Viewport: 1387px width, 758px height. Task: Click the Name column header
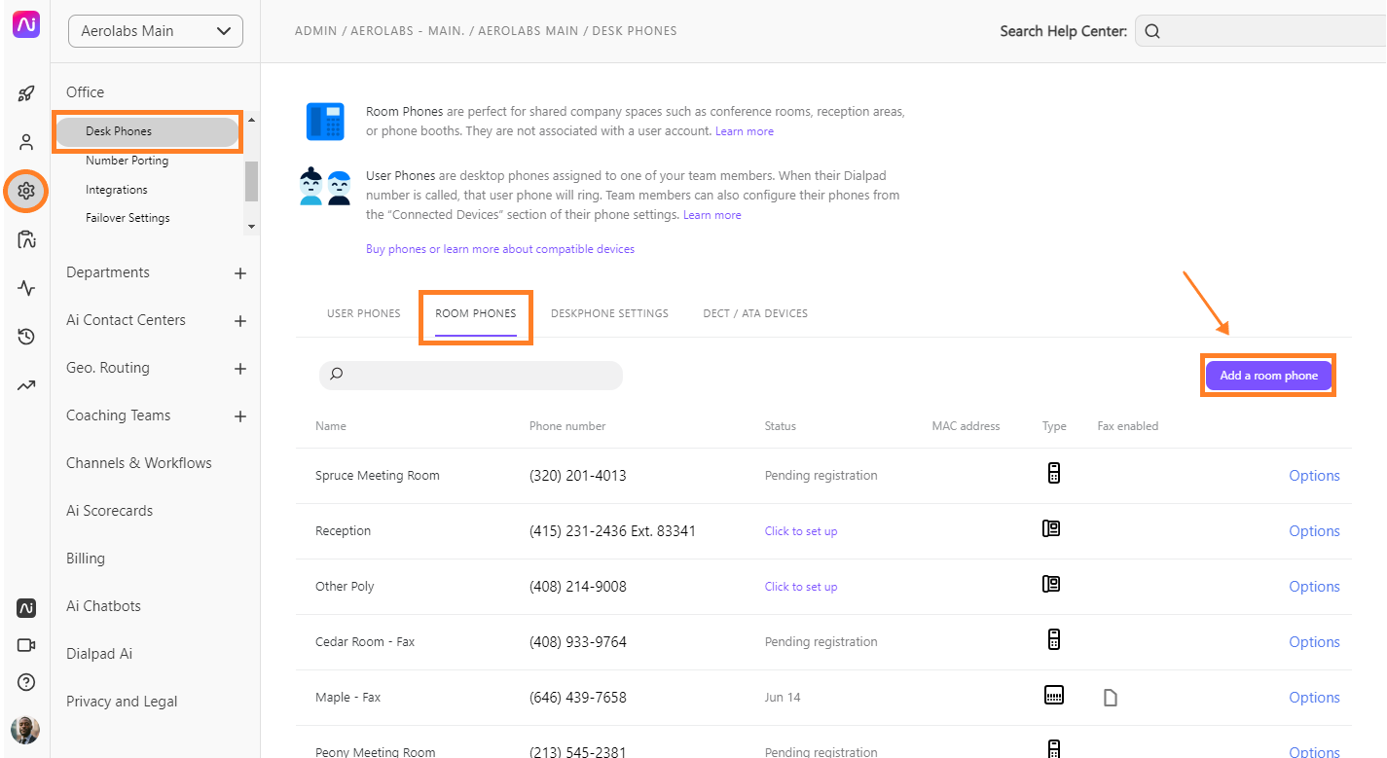click(x=331, y=426)
